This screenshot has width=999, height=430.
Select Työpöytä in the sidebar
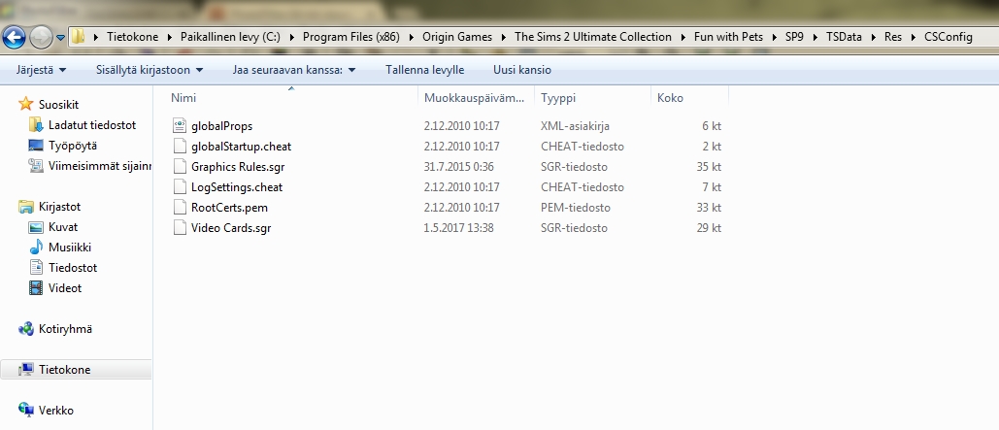point(73,146)
